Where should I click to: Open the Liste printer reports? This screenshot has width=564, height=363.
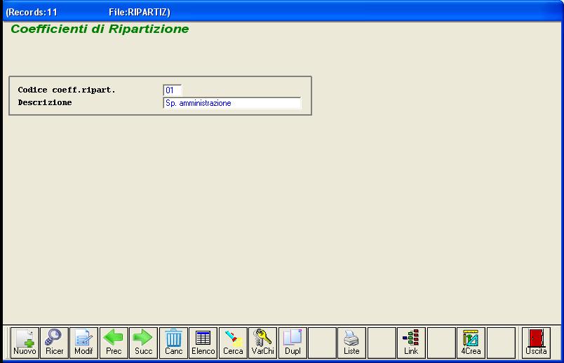click(x=351, y=343)
